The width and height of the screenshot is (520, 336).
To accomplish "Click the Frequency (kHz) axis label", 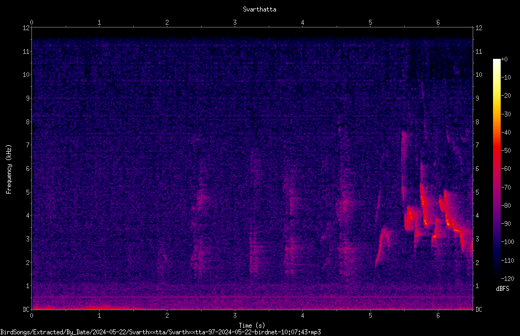I will click(x=9, y=169).
